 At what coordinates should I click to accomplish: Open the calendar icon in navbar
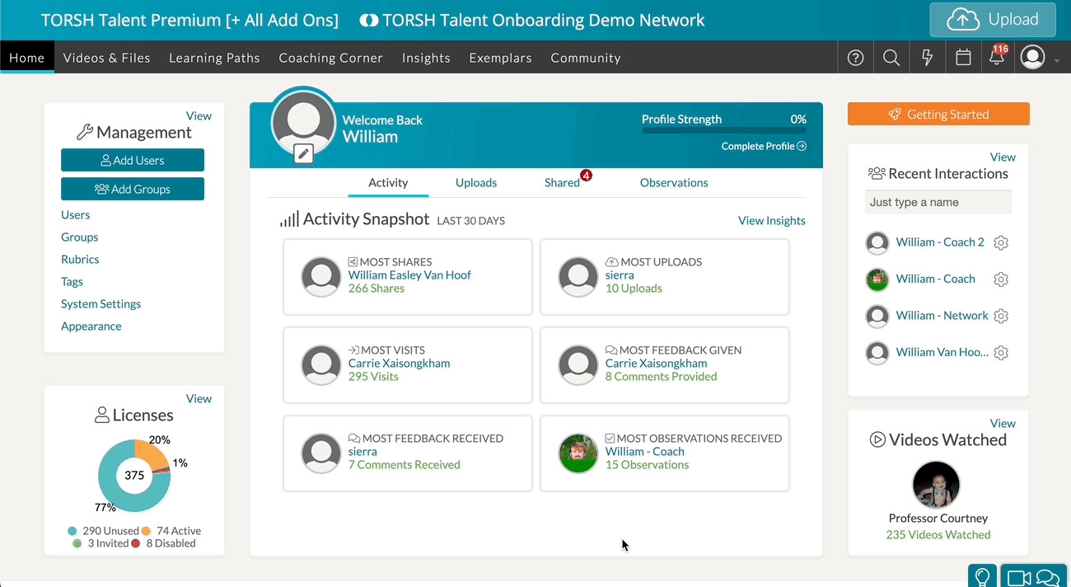(962, 58)
